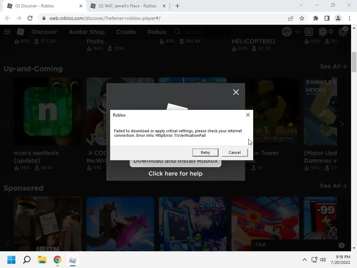Open Chrome from taskbar

click(x=58, y=260)
